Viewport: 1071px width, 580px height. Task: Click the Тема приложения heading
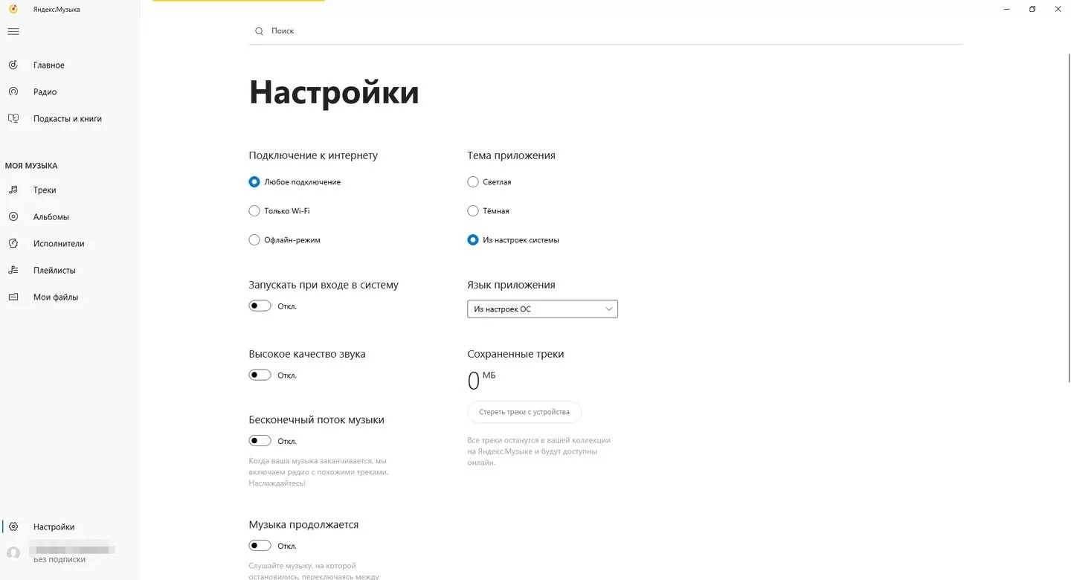coord(511,155)
